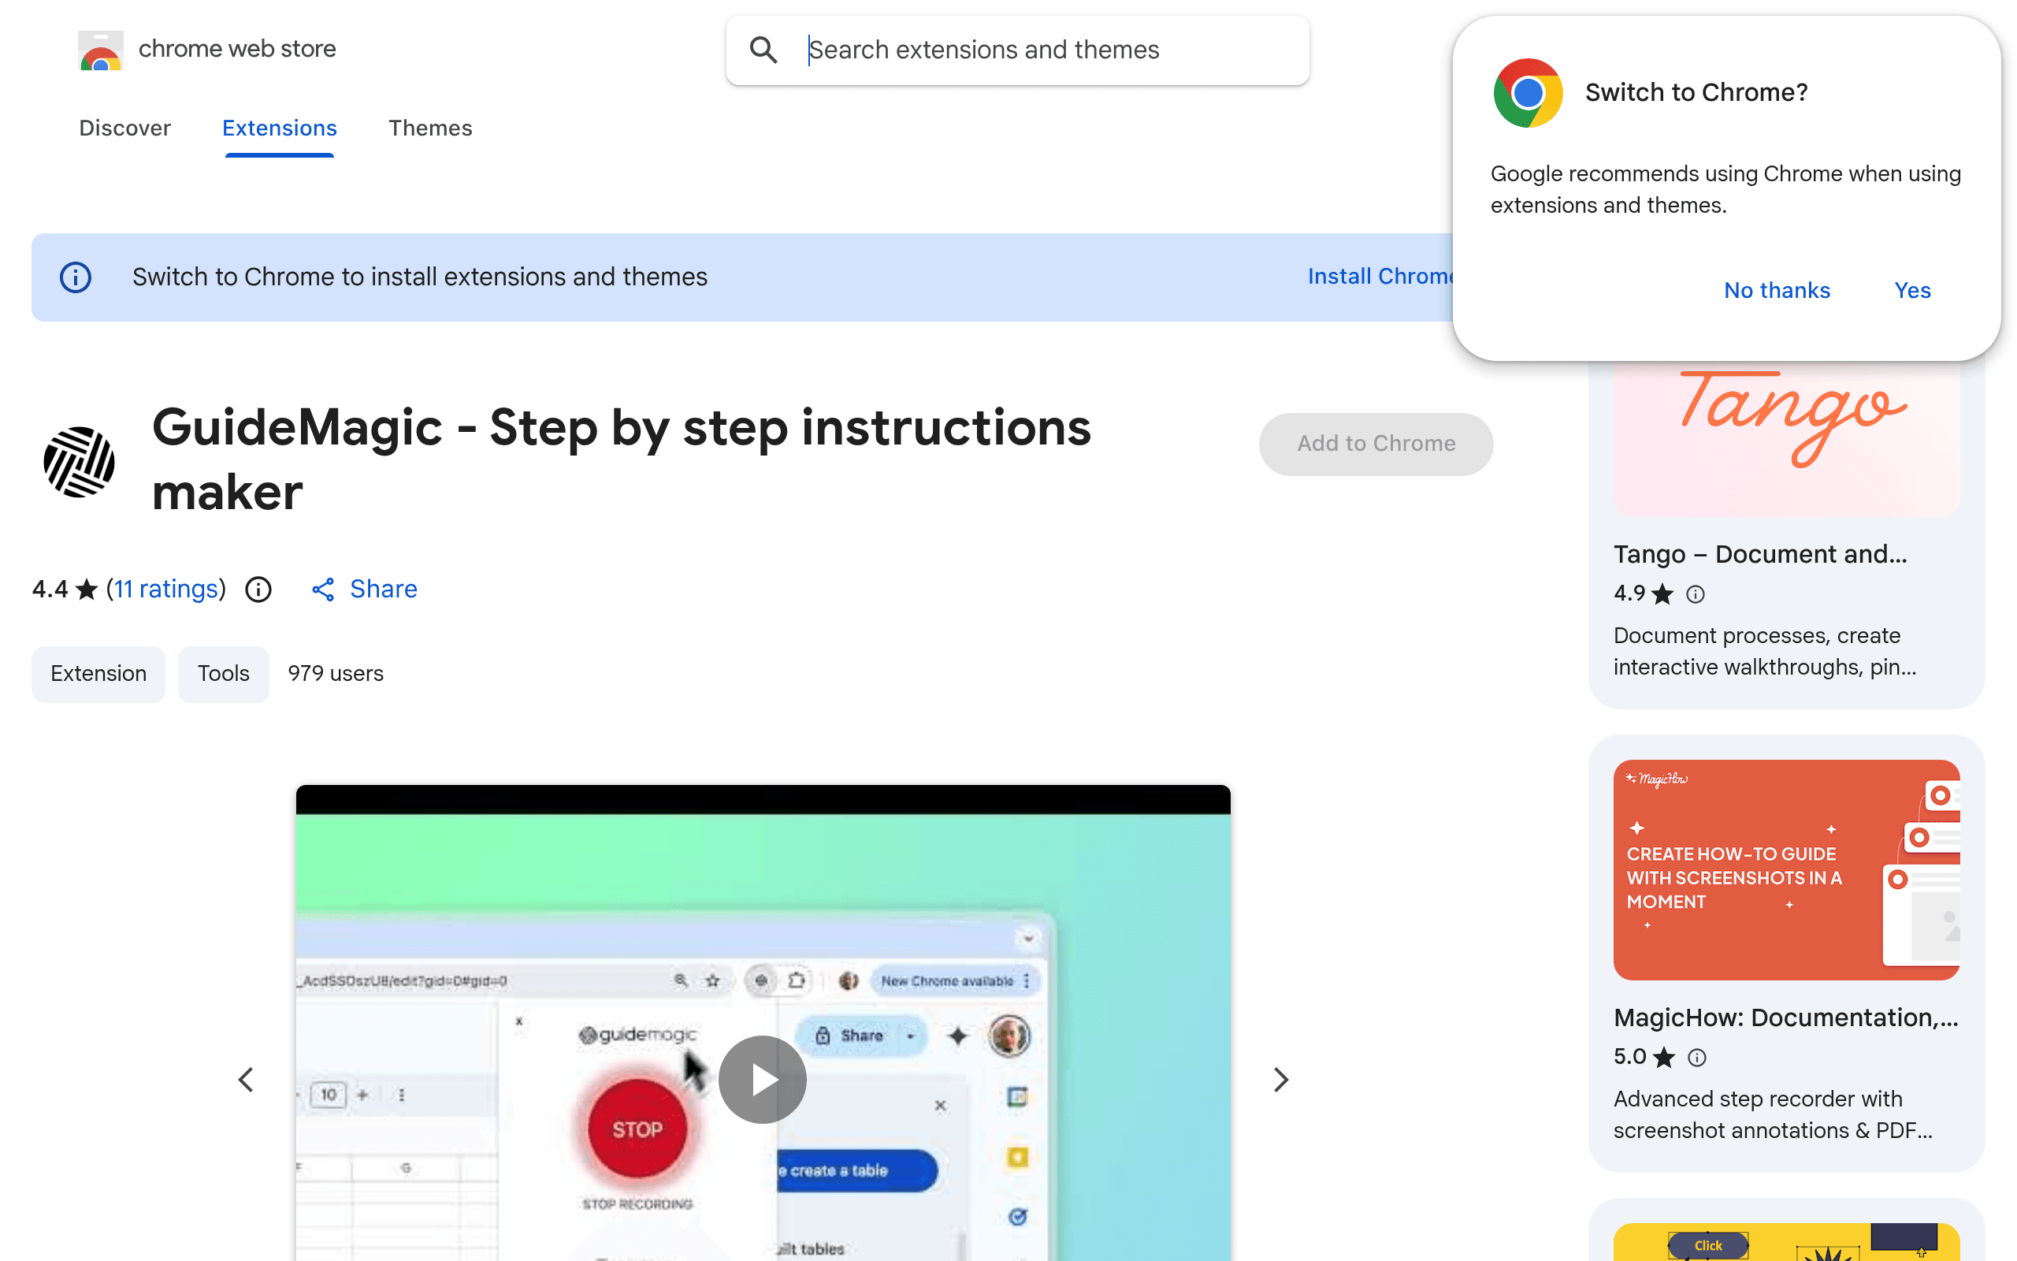The width and height of the screenshot is (2017, 1261).
Task: Click the Switch to Chrome? popup heading
Action: pyautogui.click(x=1696, y=92)
